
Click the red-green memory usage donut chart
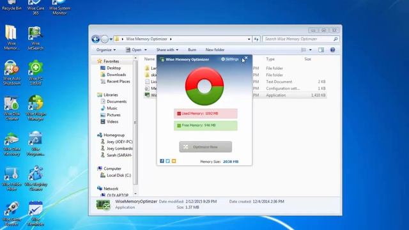point(204,86)
